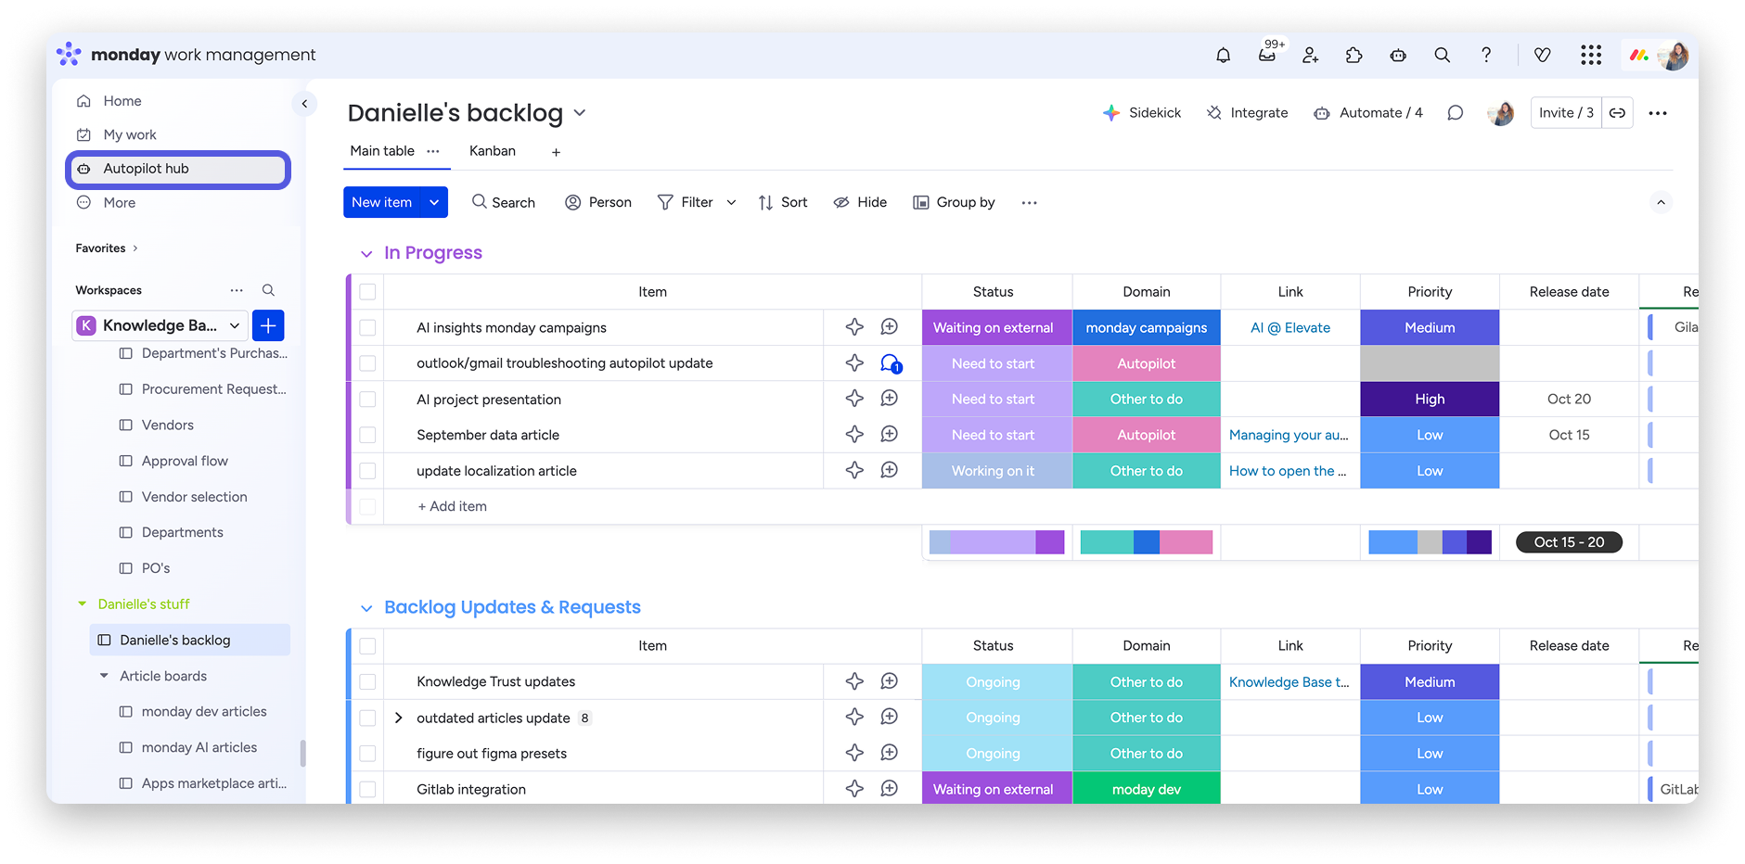The height and width of the screenshot is (864, 1745).
Task: Click the heart favorites icon in top bar
Action: pyautogui.click(x=1543, y=56)
